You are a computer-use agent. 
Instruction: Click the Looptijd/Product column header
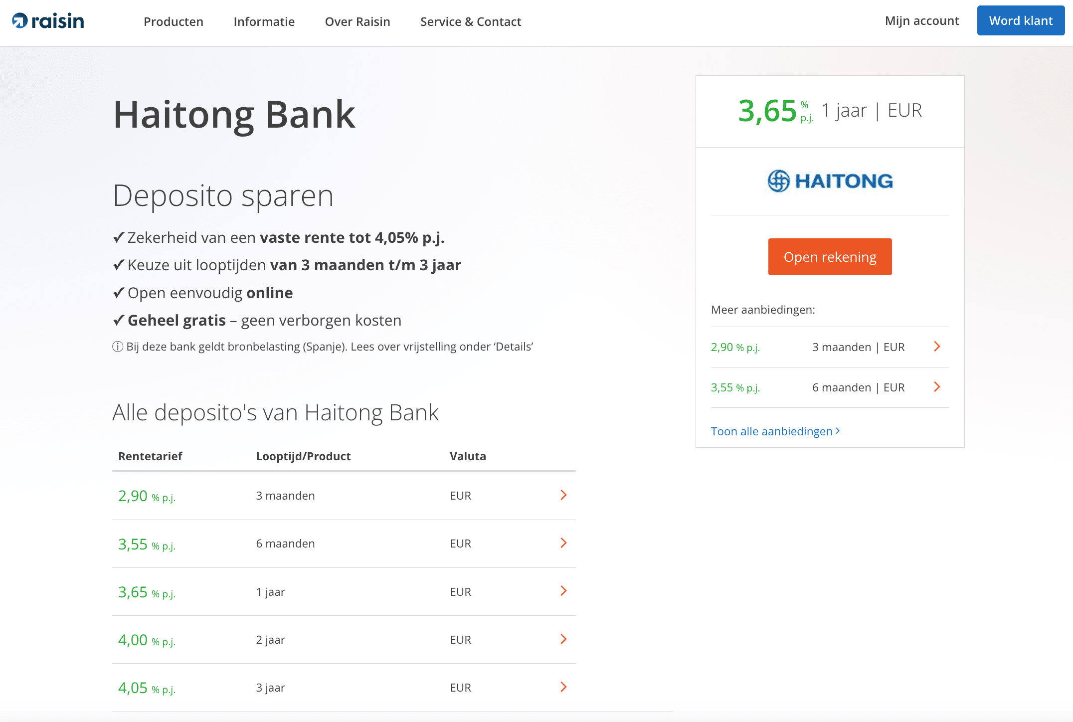(x=303, y=456)
